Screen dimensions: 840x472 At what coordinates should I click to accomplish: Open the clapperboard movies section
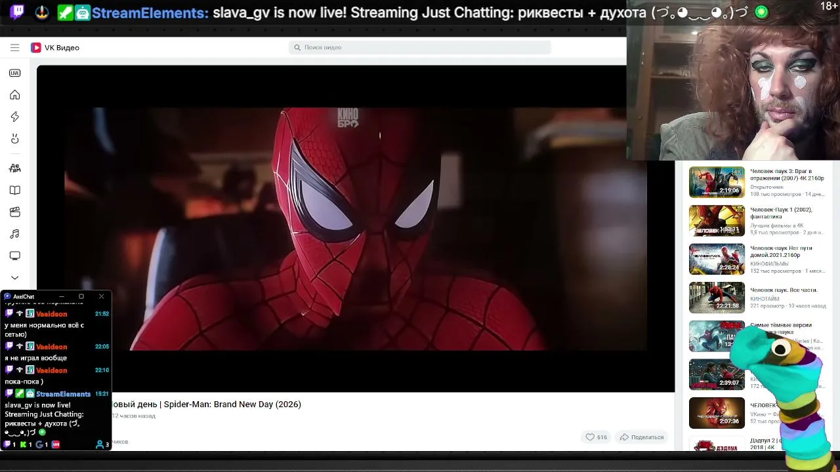coord(14,212)
